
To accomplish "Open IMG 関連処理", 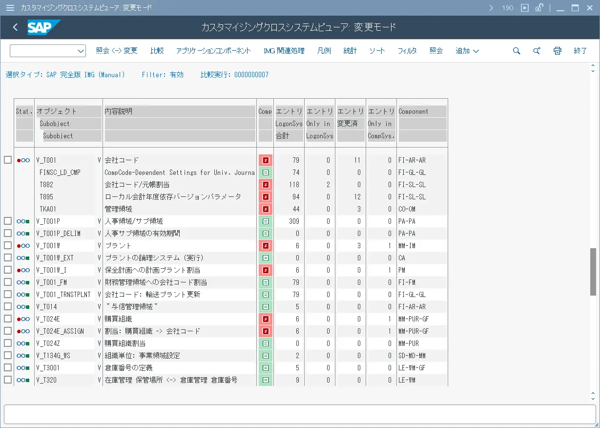I will click(284, 51).
